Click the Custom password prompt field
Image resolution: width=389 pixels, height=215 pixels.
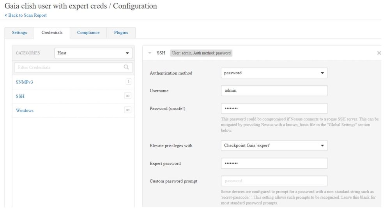pyautogui.click(x=274, y=181)
